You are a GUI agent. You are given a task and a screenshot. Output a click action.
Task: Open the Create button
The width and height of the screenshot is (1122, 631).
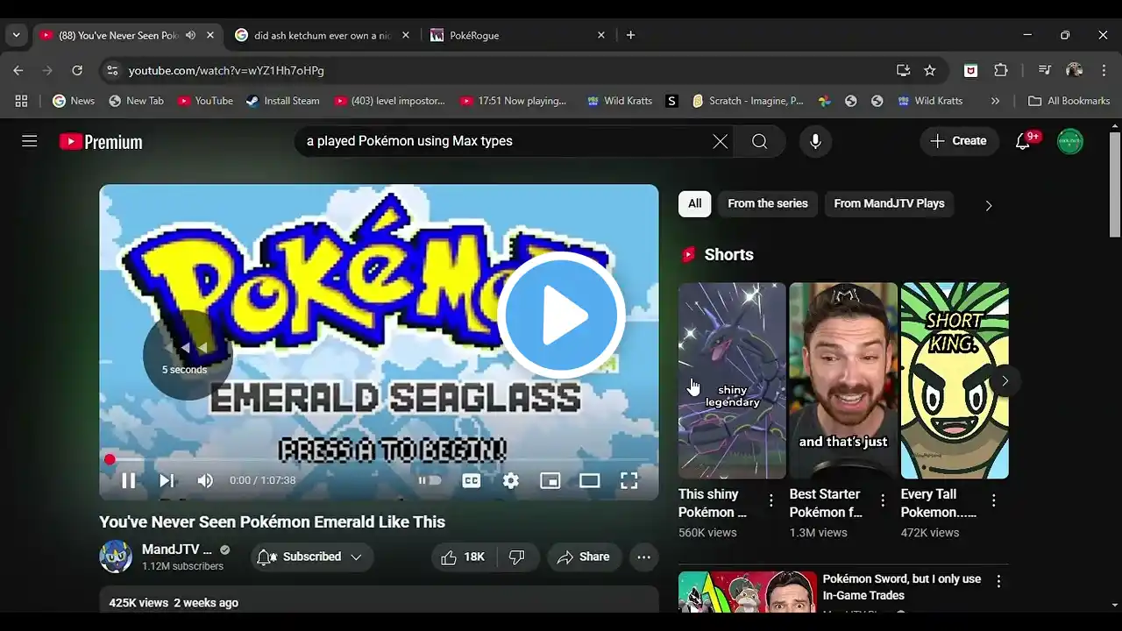point(959,141)
